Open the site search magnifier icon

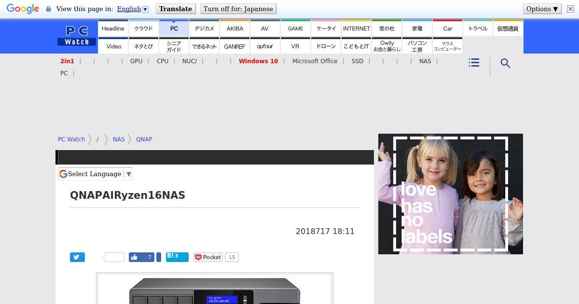point(505,63)
